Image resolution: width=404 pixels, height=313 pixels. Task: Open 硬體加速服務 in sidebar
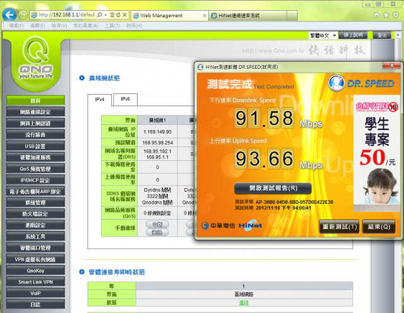pyautogui.click(x=35, y=157)
